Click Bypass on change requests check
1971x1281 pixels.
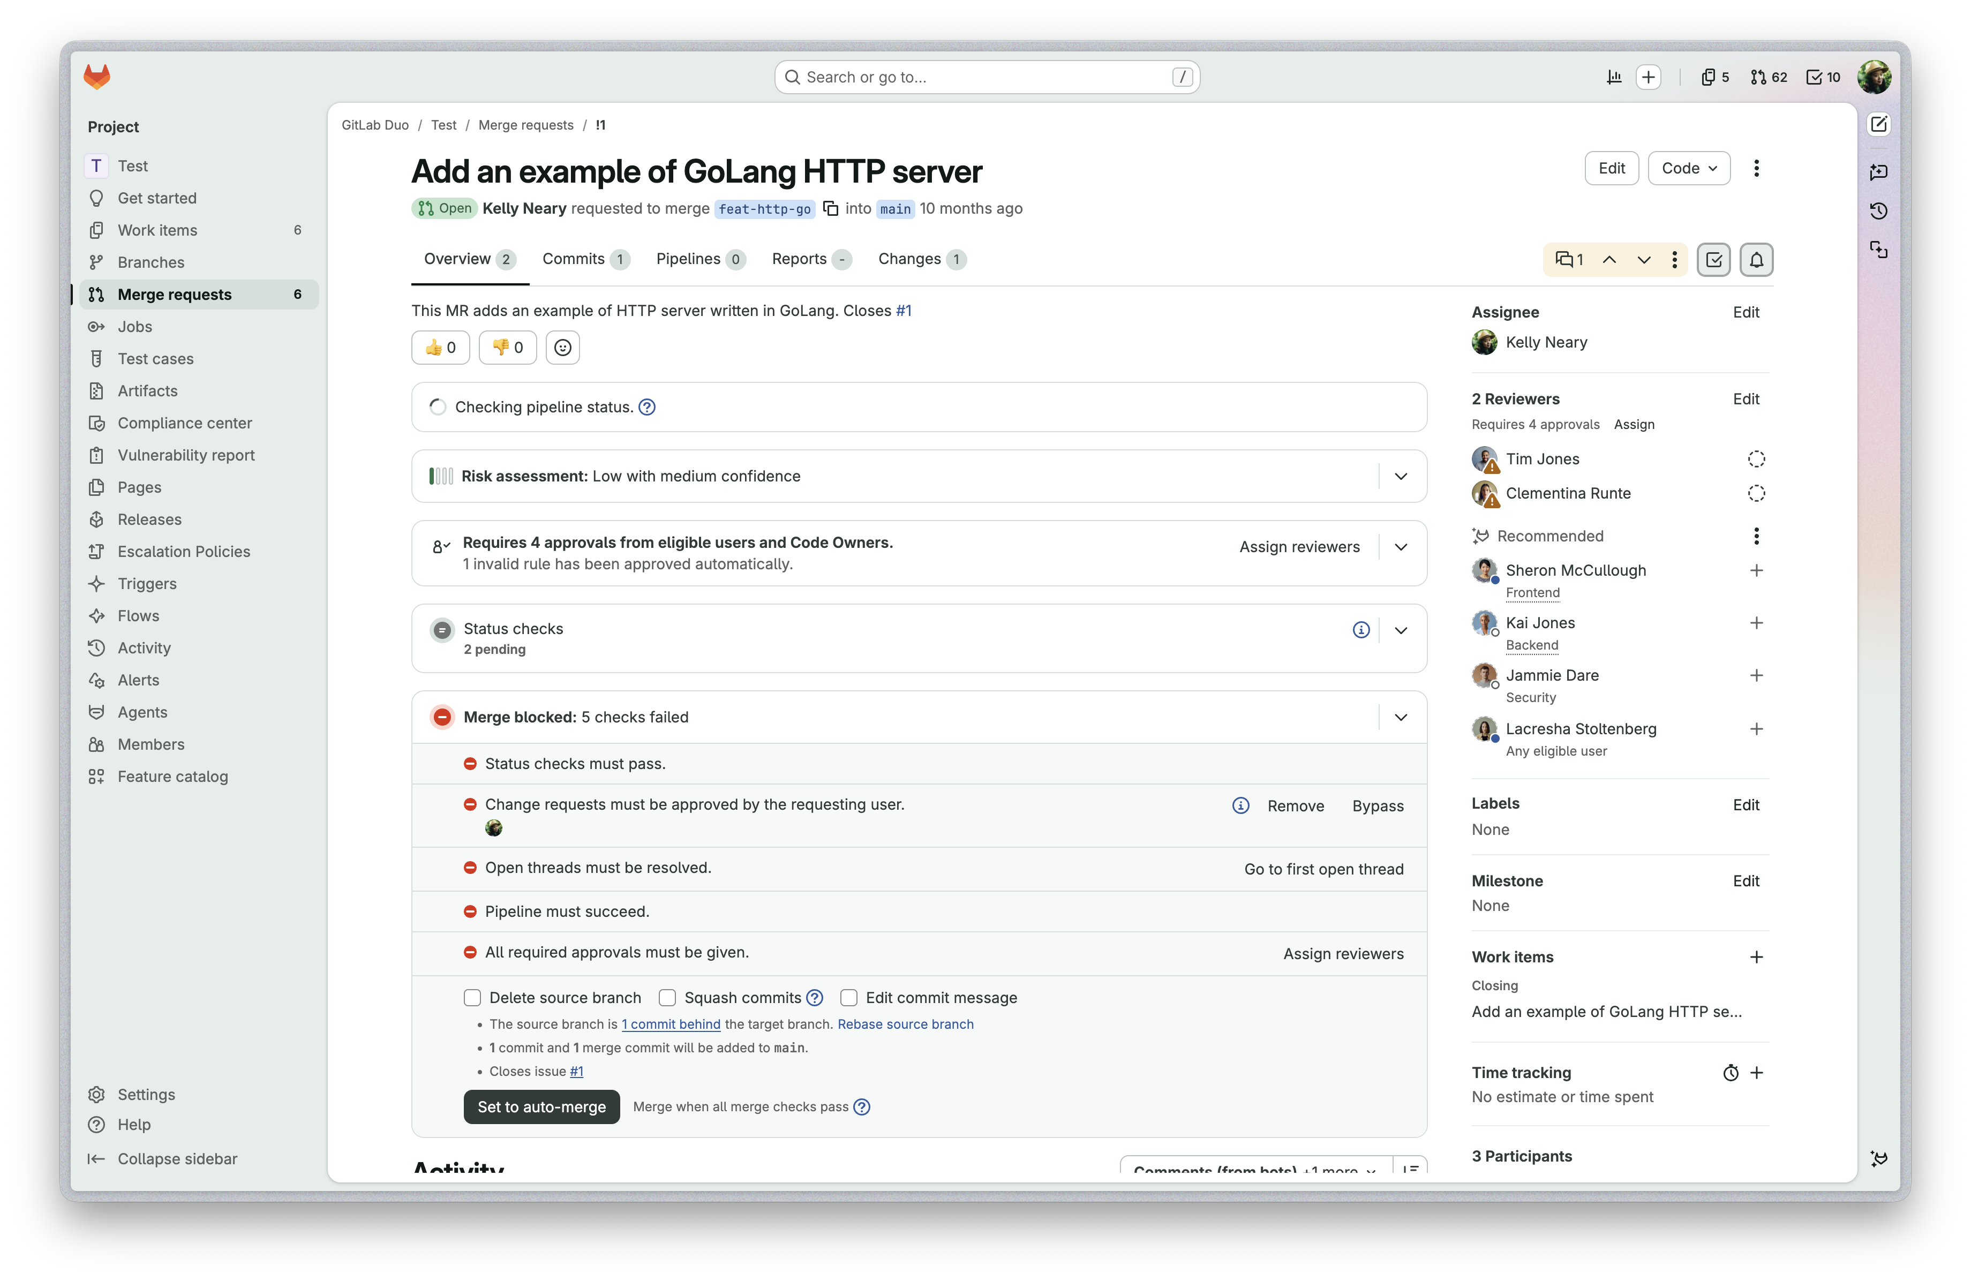(1378, 805)
